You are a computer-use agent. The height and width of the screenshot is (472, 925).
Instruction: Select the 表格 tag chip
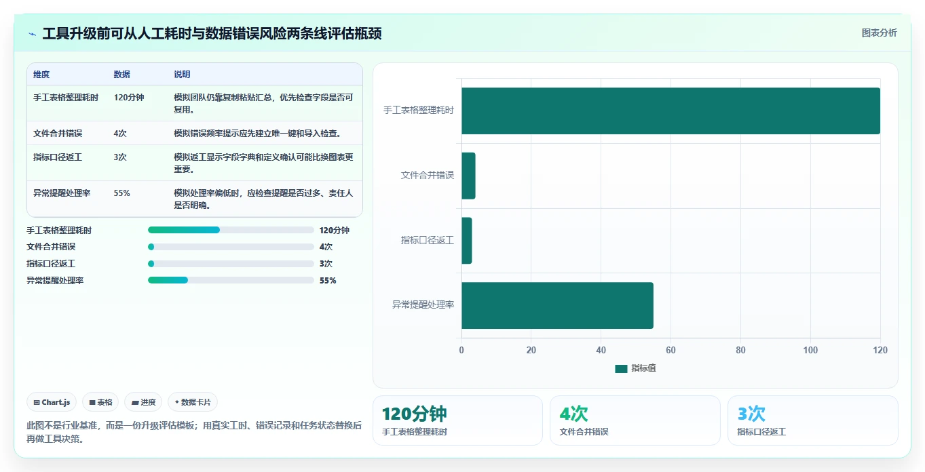coord(100,402)
